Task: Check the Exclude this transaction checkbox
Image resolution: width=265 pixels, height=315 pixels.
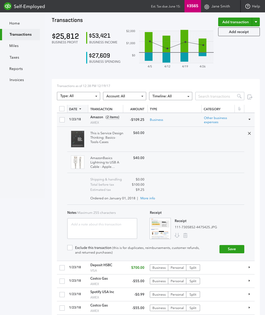Action: click(x=70, y=248)
